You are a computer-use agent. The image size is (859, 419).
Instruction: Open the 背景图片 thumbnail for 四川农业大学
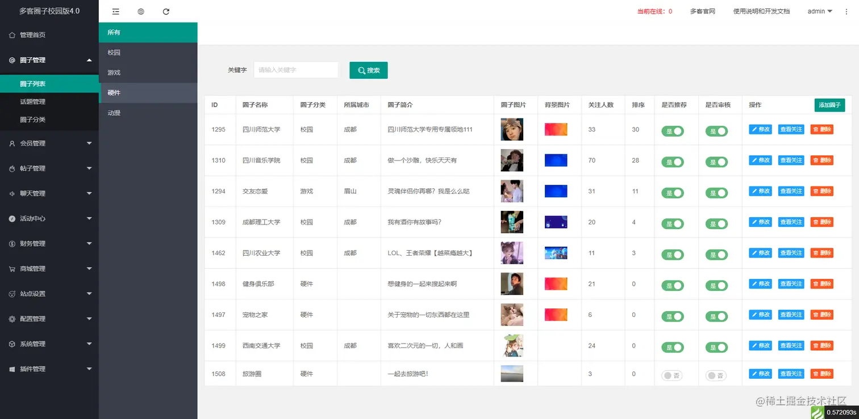[x=556, y=253]
